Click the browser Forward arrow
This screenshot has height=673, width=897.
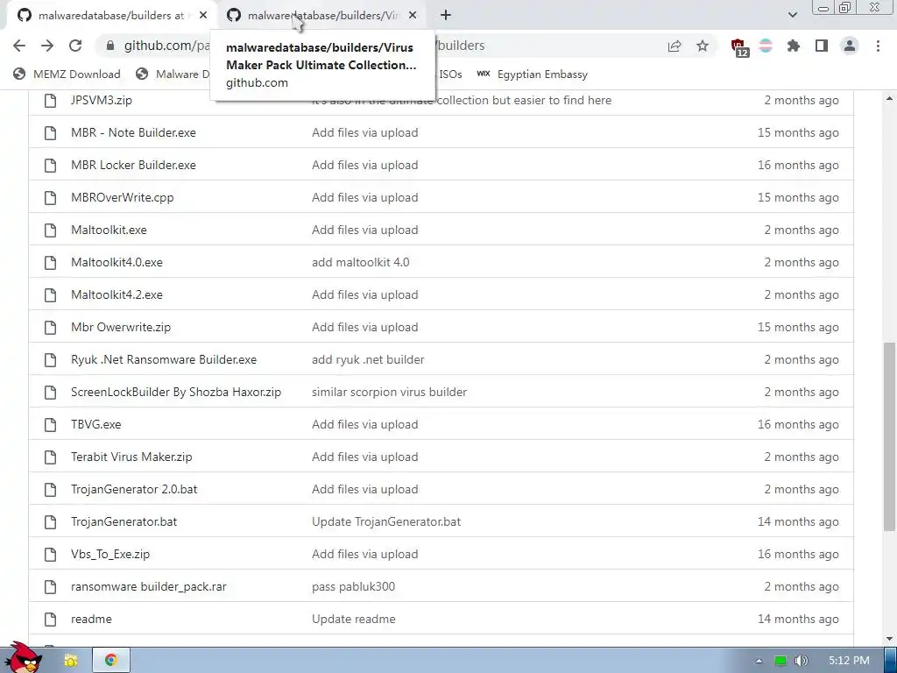47,46
